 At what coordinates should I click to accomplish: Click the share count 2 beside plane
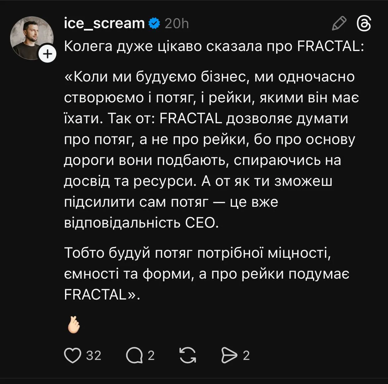(246, 356)
